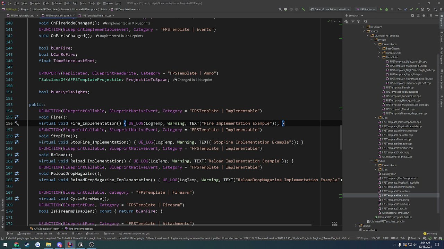Build solution with the hammer icon
444x249 pixels.
click(x=303, y=9)
